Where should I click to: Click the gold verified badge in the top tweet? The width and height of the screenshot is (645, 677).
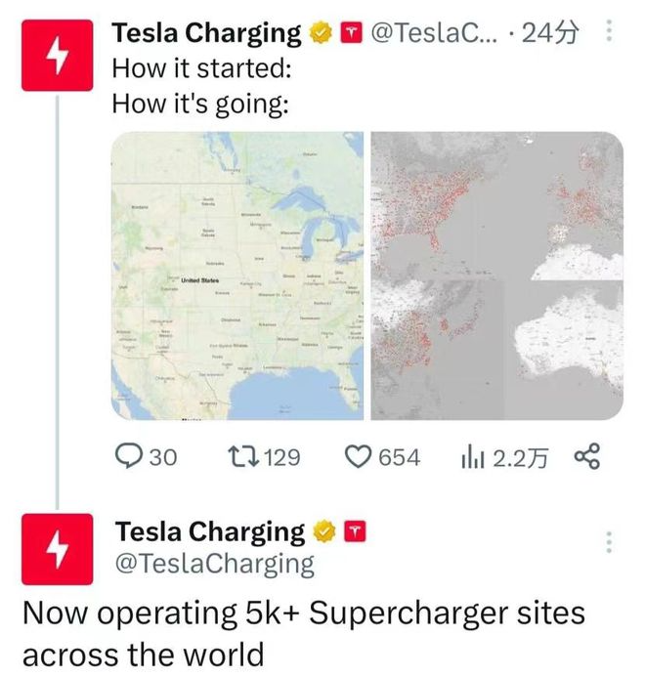pyautogui.click(x=320, y=34)
